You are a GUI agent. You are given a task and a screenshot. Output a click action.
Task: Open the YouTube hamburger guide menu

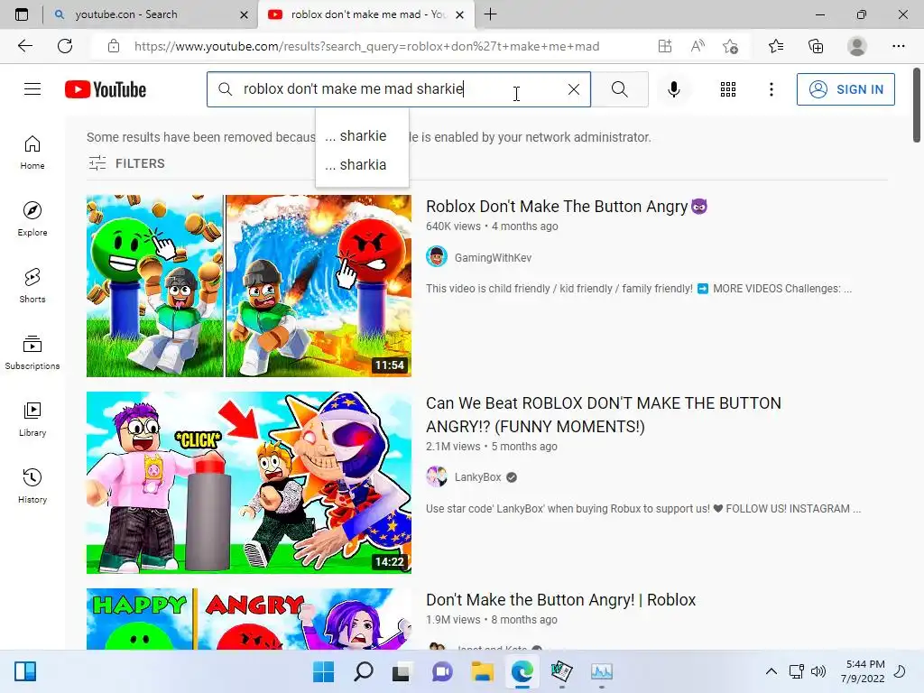[x=32, y=89]
